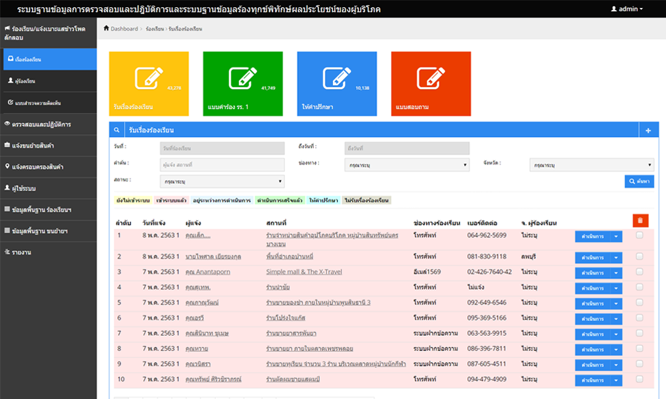This screenshot has width=666, height=399.
Task: Expand the ดำเนินการ arrow for row 9
Action: click(616, 365)
